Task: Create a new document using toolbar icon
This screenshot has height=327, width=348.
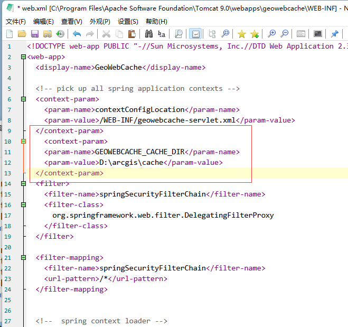Action: [x=10, y=34]
